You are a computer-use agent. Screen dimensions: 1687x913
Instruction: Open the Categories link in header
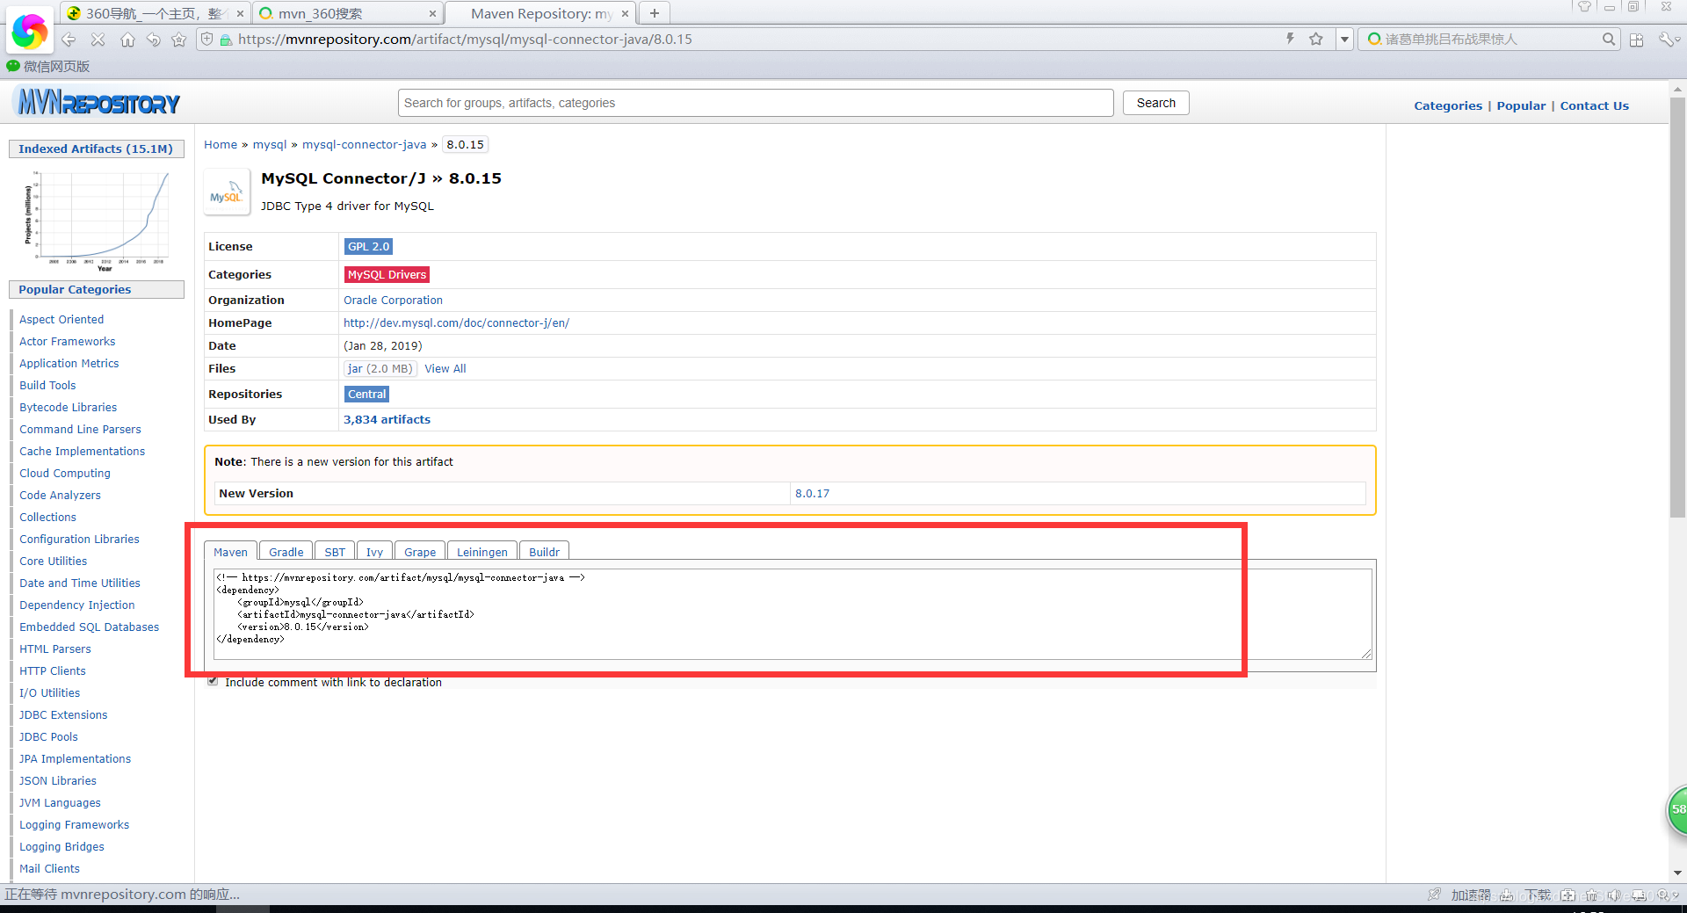pyautogui.click(x=1448, y=105)
